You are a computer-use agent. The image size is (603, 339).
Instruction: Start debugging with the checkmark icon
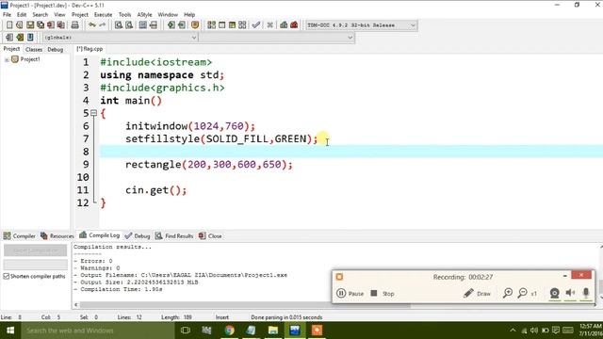tap(256, 25)
